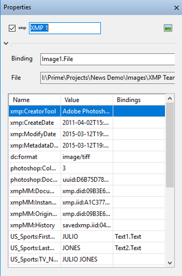This screenshot has height=276, width=182.
Task: Click the scrollbar up arrow
Action: [x=170, y=99]
